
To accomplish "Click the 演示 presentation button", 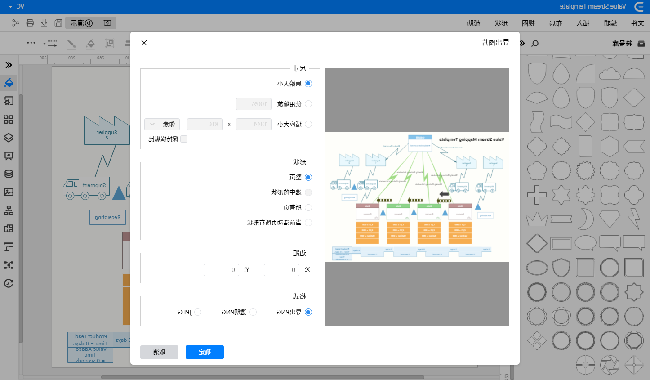I will [81, 23].
